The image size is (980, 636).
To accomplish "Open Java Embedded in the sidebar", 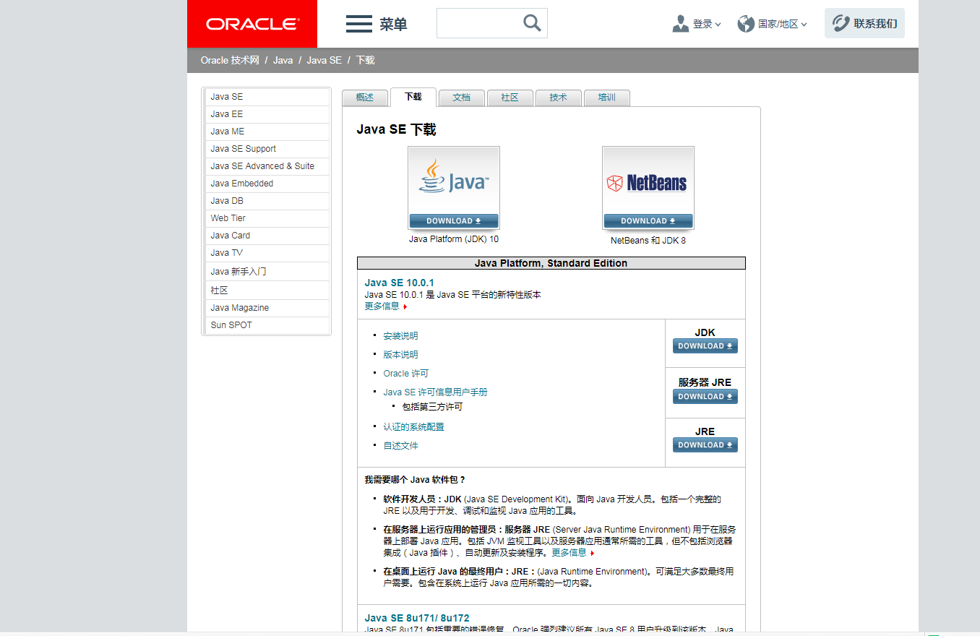I will point(267,184).
